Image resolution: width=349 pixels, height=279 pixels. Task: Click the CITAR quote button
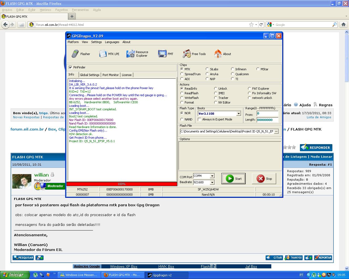coord(274,257)
